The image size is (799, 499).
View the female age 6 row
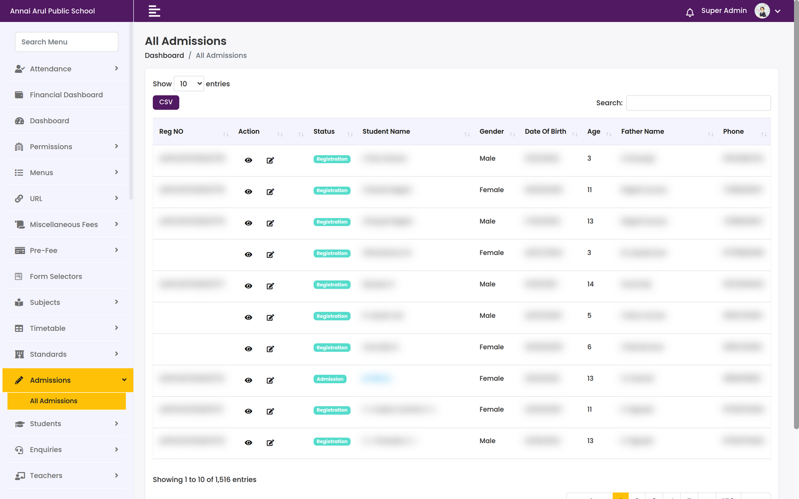pos(248,349)
